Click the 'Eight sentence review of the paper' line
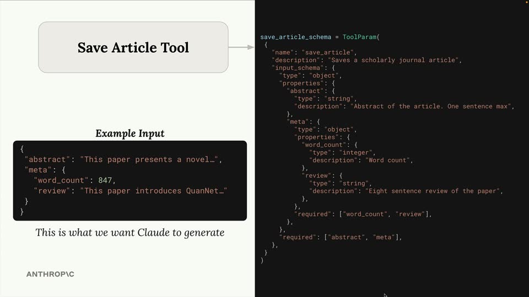The width and height of the screenshot is (529, 297). [x=406, y=191]
